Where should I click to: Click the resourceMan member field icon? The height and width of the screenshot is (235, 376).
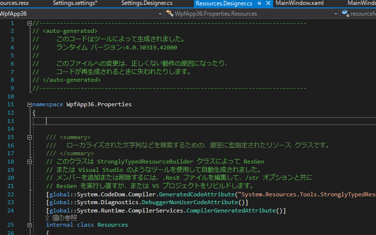[345, 13]
